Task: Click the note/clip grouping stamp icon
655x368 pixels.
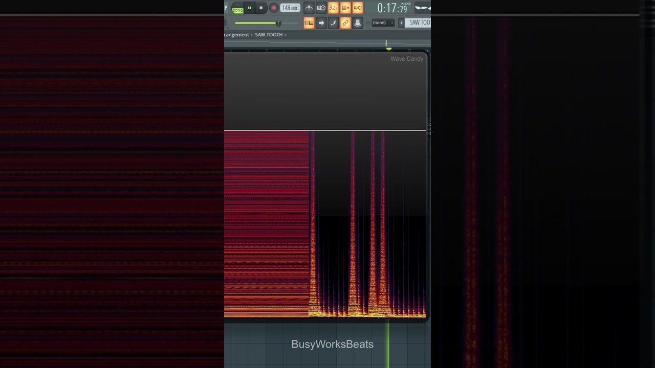Action: click(358, 22)
